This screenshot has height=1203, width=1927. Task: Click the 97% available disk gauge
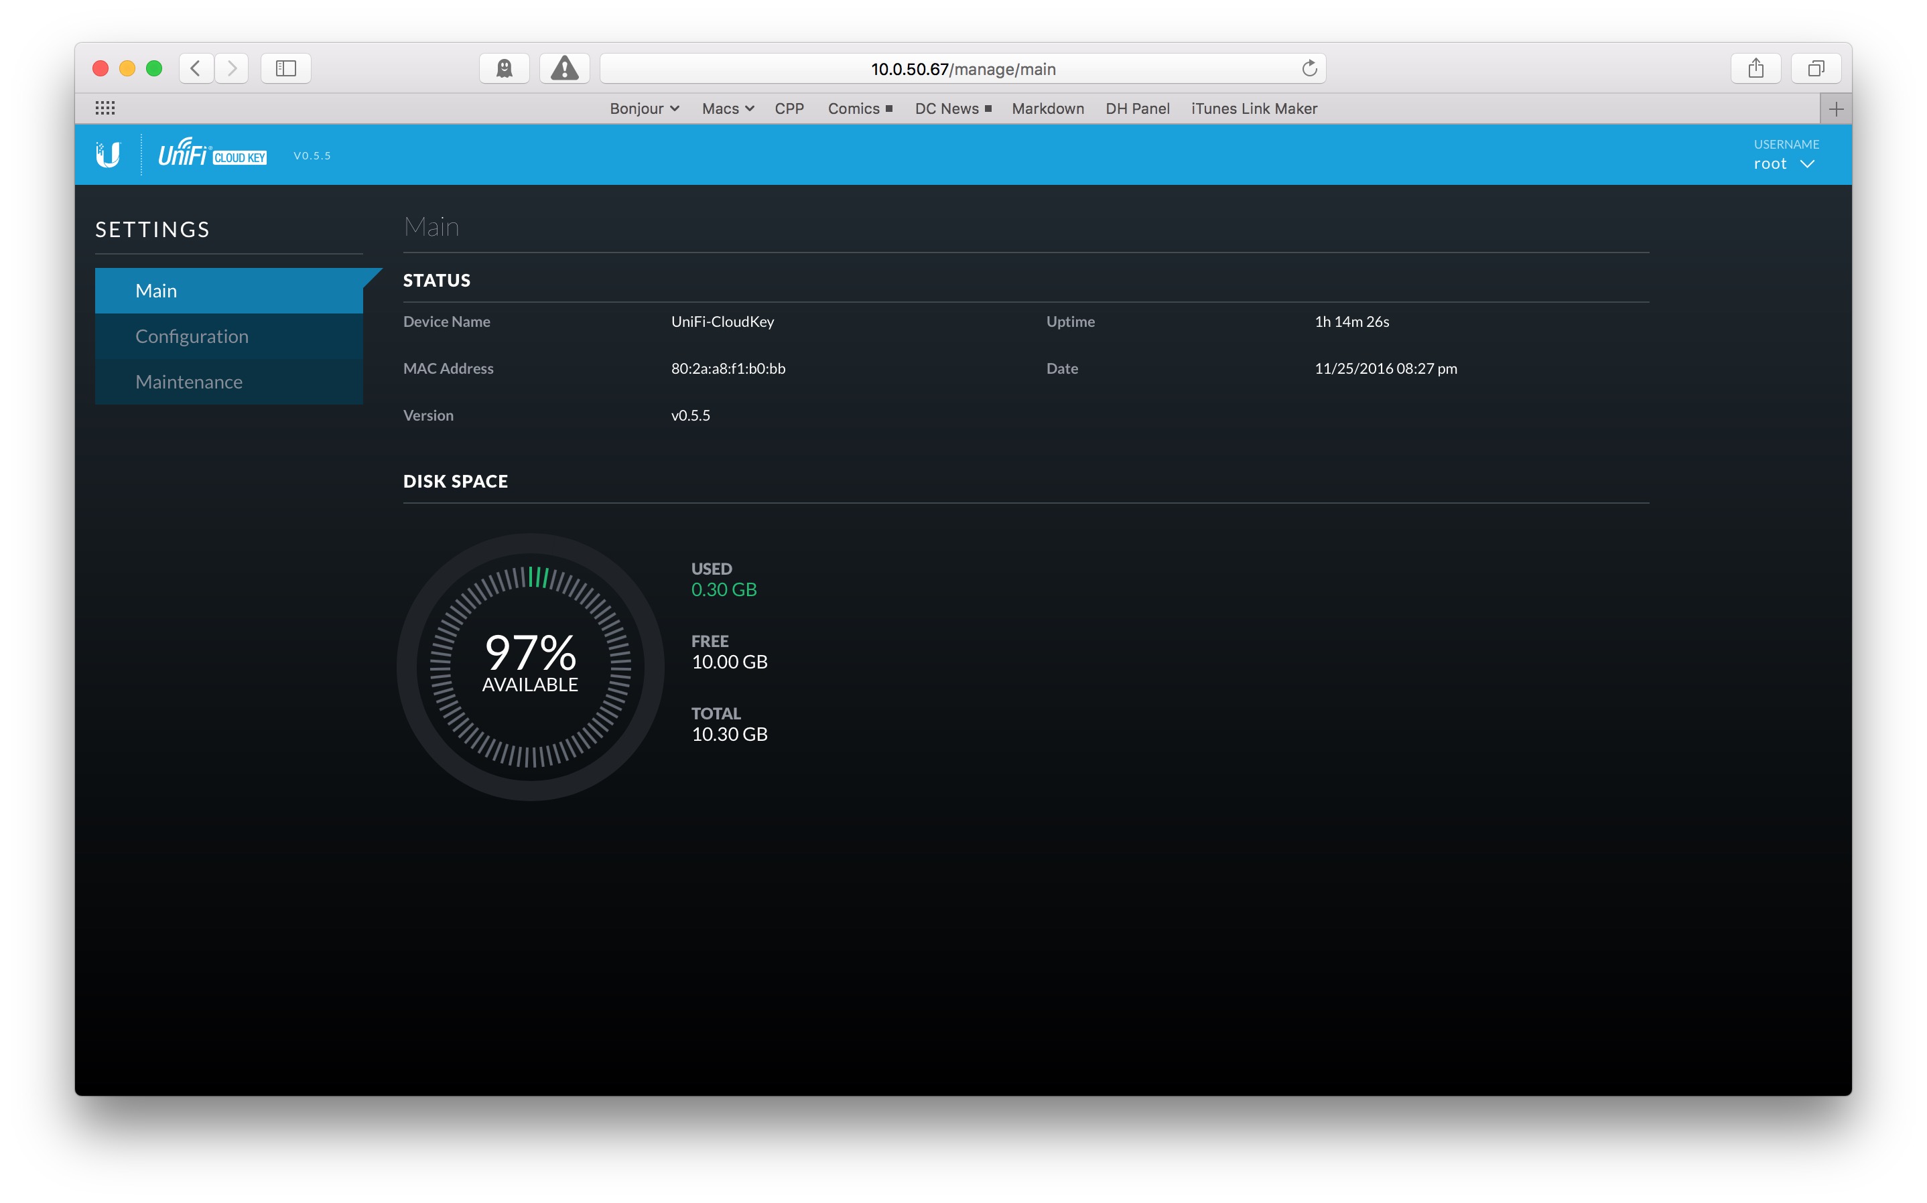point(530,666)
